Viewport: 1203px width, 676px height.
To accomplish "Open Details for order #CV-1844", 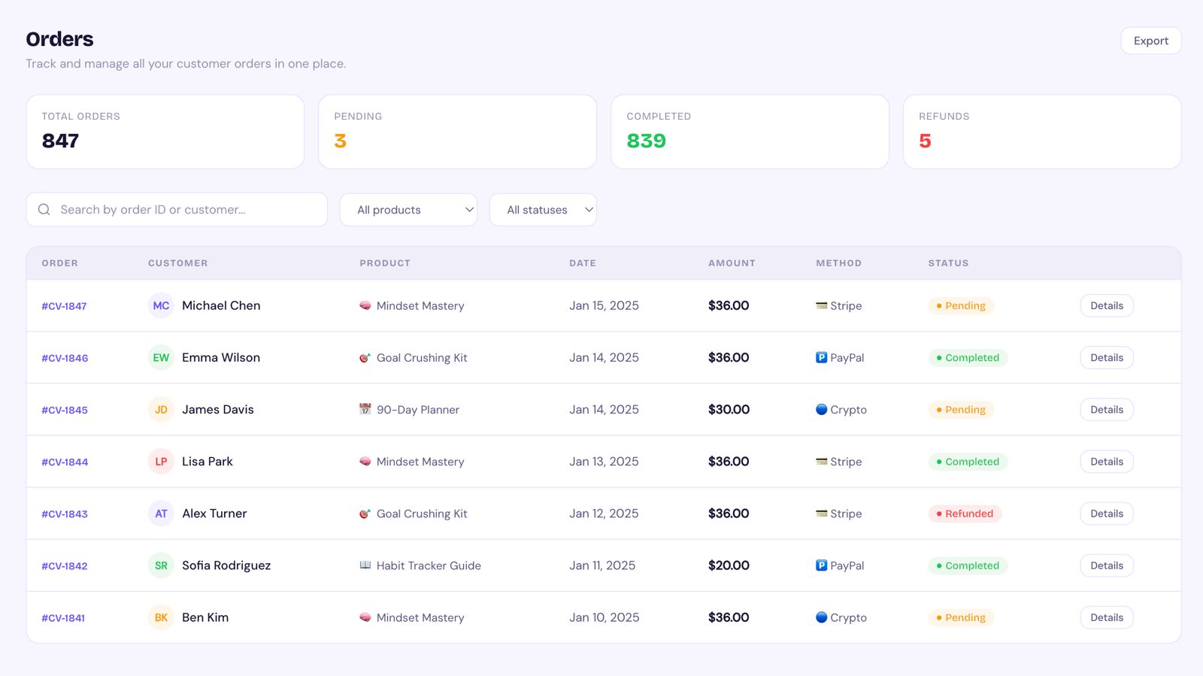I will [x=1107, y=462].
